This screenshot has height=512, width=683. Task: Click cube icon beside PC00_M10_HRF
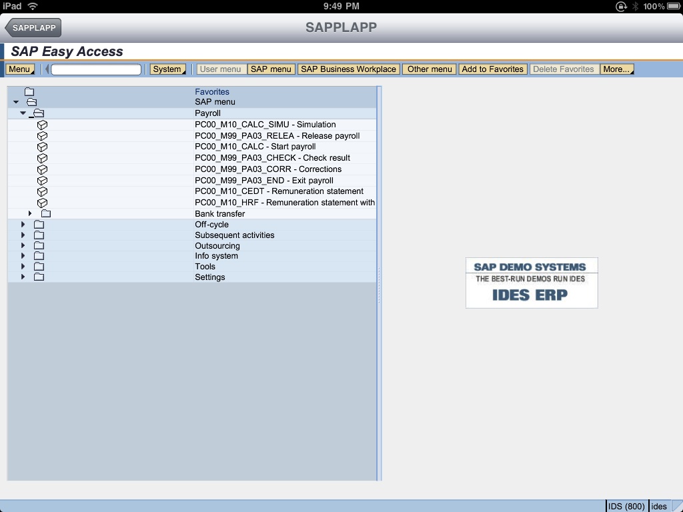(x=42, y=203)
